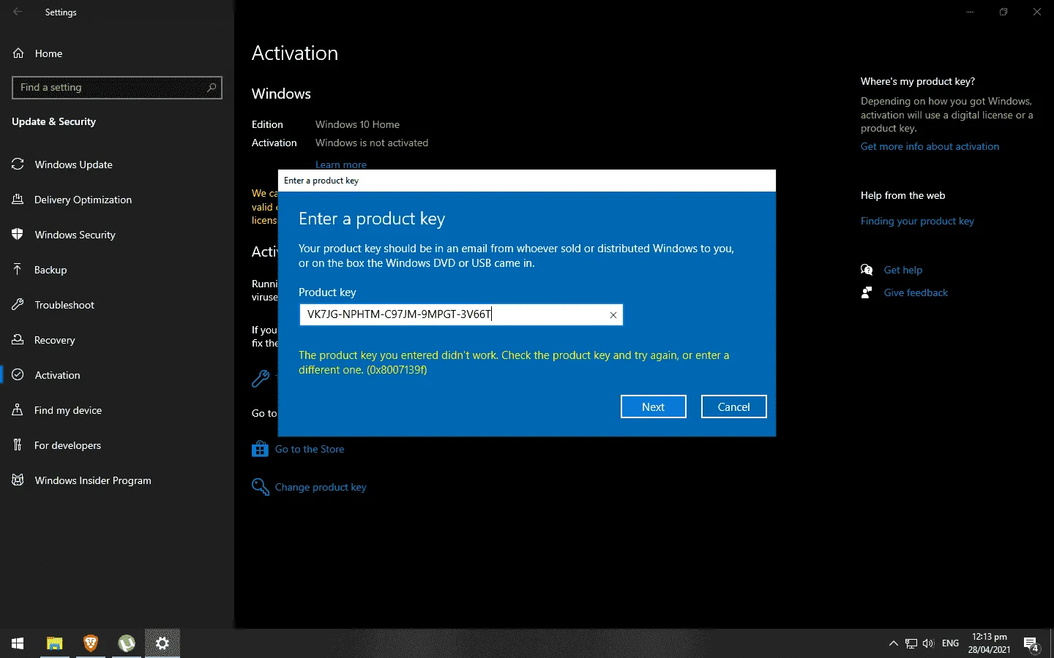Image resolution: width=1054 pixels, height=658 pixels.
Task: Click the Store bag icon
Action: (x=260, y=449)
